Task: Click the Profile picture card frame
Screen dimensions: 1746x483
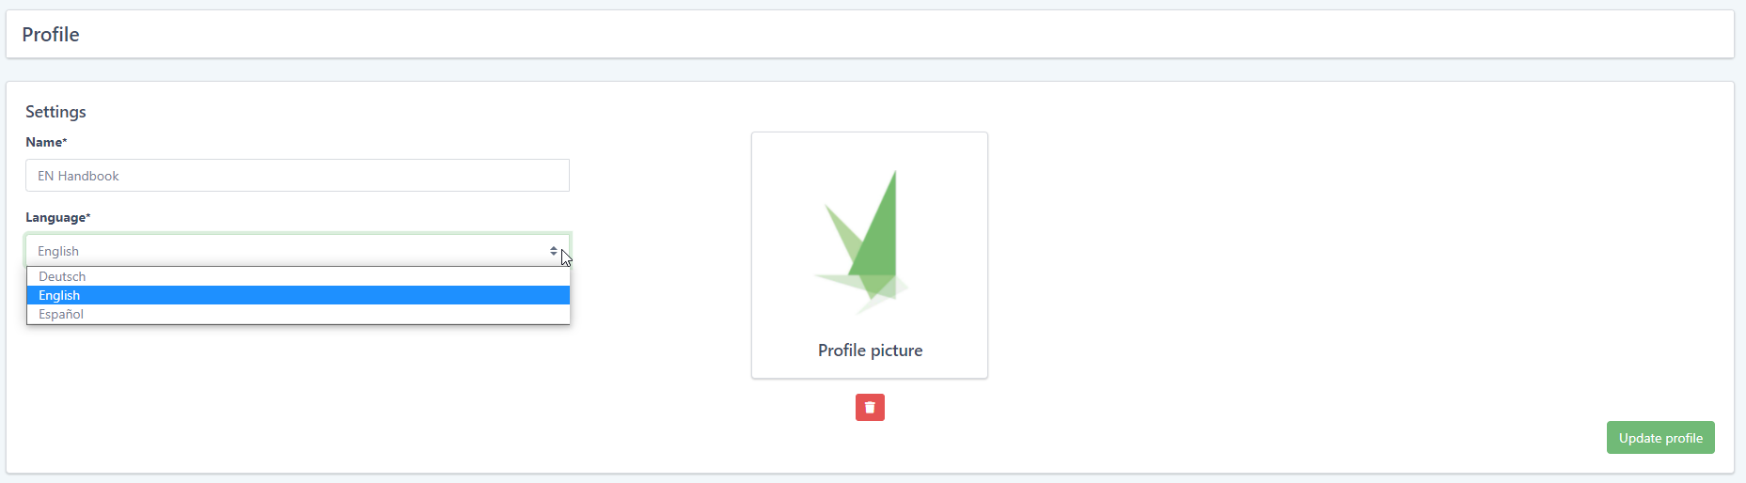Action: [870, 256]
